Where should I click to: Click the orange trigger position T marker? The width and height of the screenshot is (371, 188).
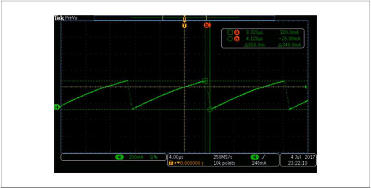(185, 25)
